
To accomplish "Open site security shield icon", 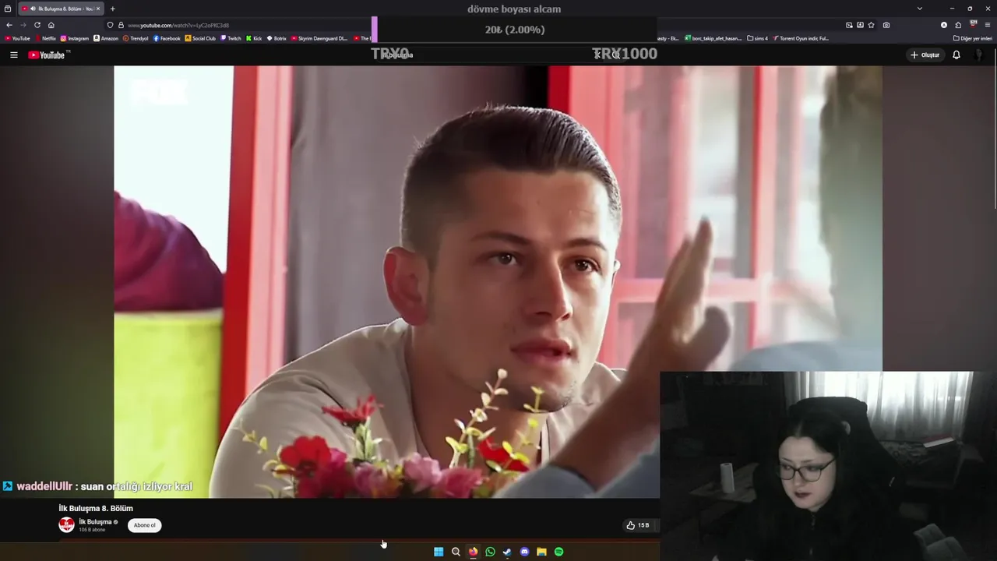I will click(x=111, y=25).
